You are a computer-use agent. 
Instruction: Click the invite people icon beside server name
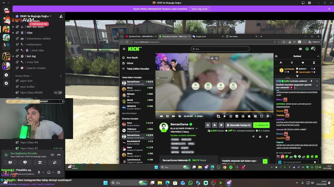[x=61, y=16]
